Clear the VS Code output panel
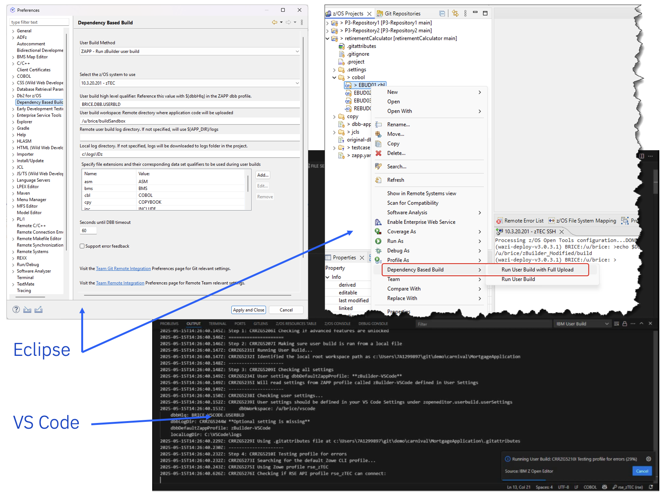The width and height of the screenshot is (665, 500). [x=616, y=324]
